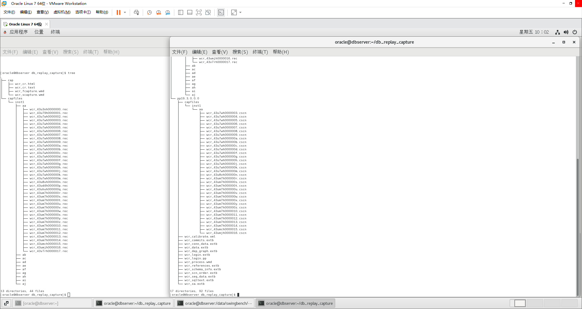Switch to Unity mode icon
Viewport: 582px width, 309px height.
point(208,12)
